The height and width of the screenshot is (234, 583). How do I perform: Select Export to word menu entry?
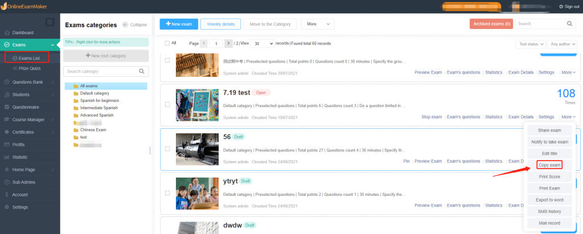tap(549, 200)
